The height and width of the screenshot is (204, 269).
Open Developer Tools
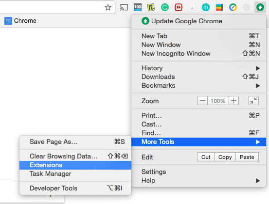coord(75,188)
